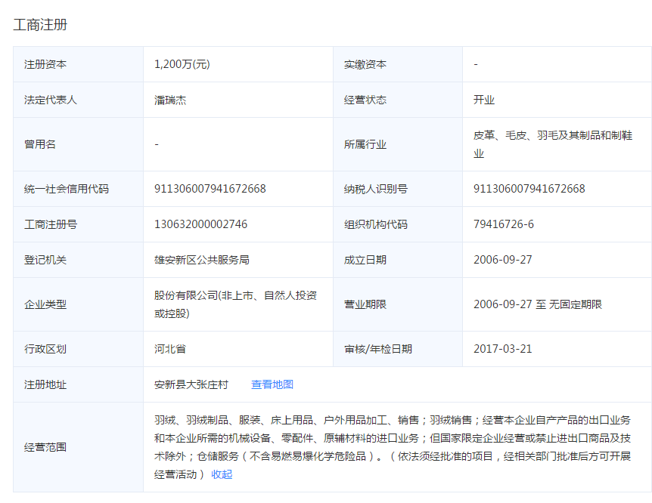Select organization code 79416726-6

[504, 225]
